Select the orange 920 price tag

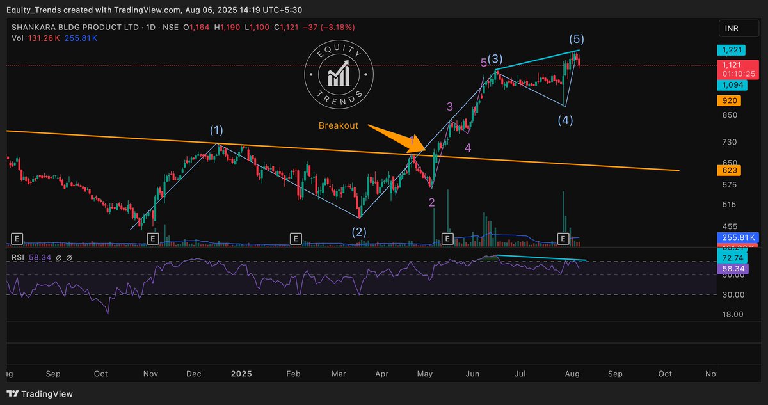coord(730,100)
